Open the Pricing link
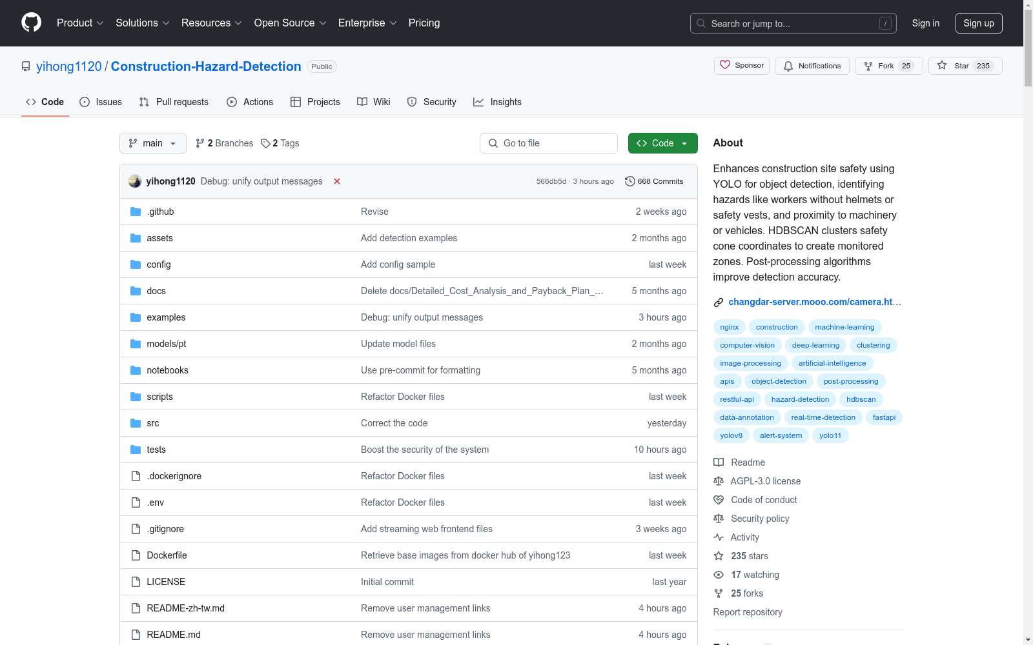This screenshot has width=1033, height=645. 424,23
